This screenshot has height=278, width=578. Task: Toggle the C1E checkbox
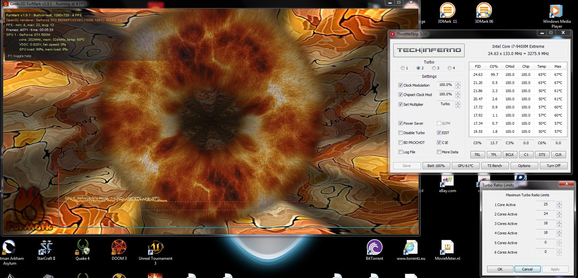click(x=439, y=143)
